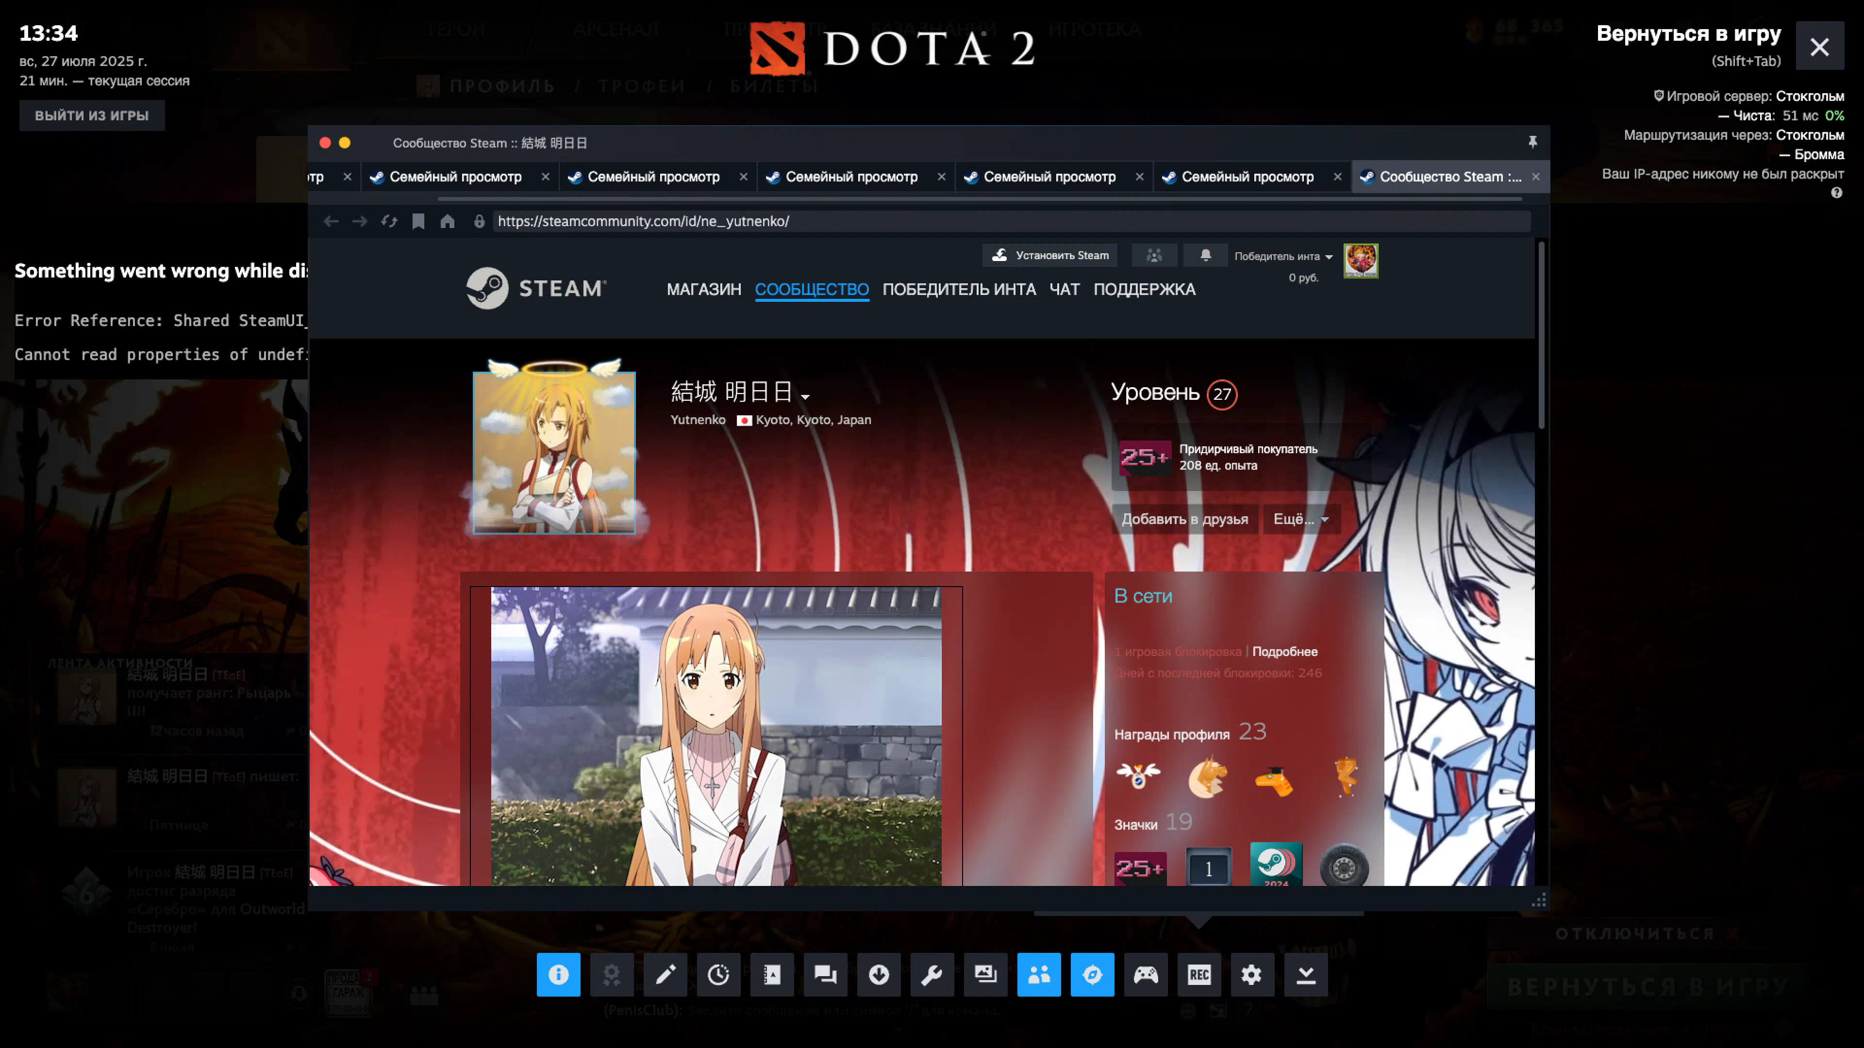Image resolution: width=1864 pixels, height=1048 pixels.
Task: Go to home page via house icon
Action: click(447, 221)
